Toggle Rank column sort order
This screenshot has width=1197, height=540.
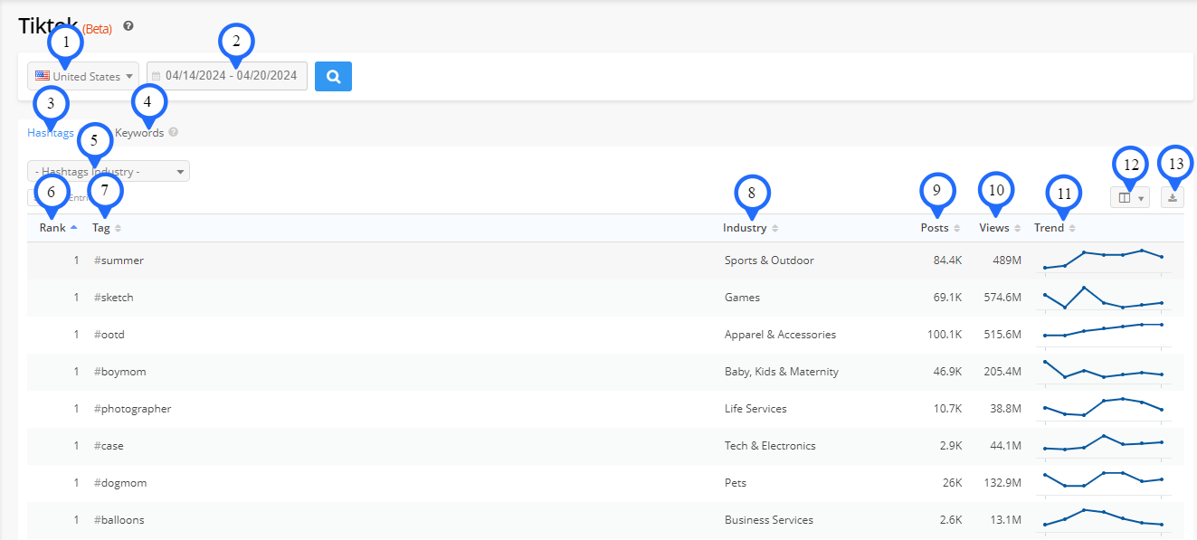point(73,228)
